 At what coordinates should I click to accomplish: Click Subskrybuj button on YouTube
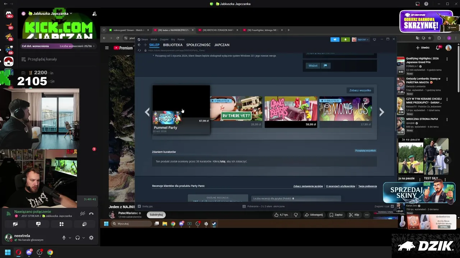click(x=156, y=215)
